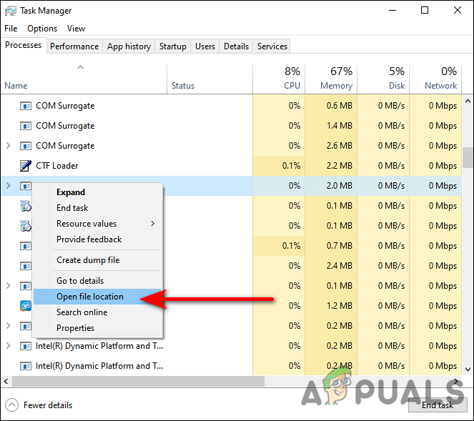474x421 pixels.
Task: Click the process icon in the highlighted 2.0 MB row
Action: (x=26, y=186)
